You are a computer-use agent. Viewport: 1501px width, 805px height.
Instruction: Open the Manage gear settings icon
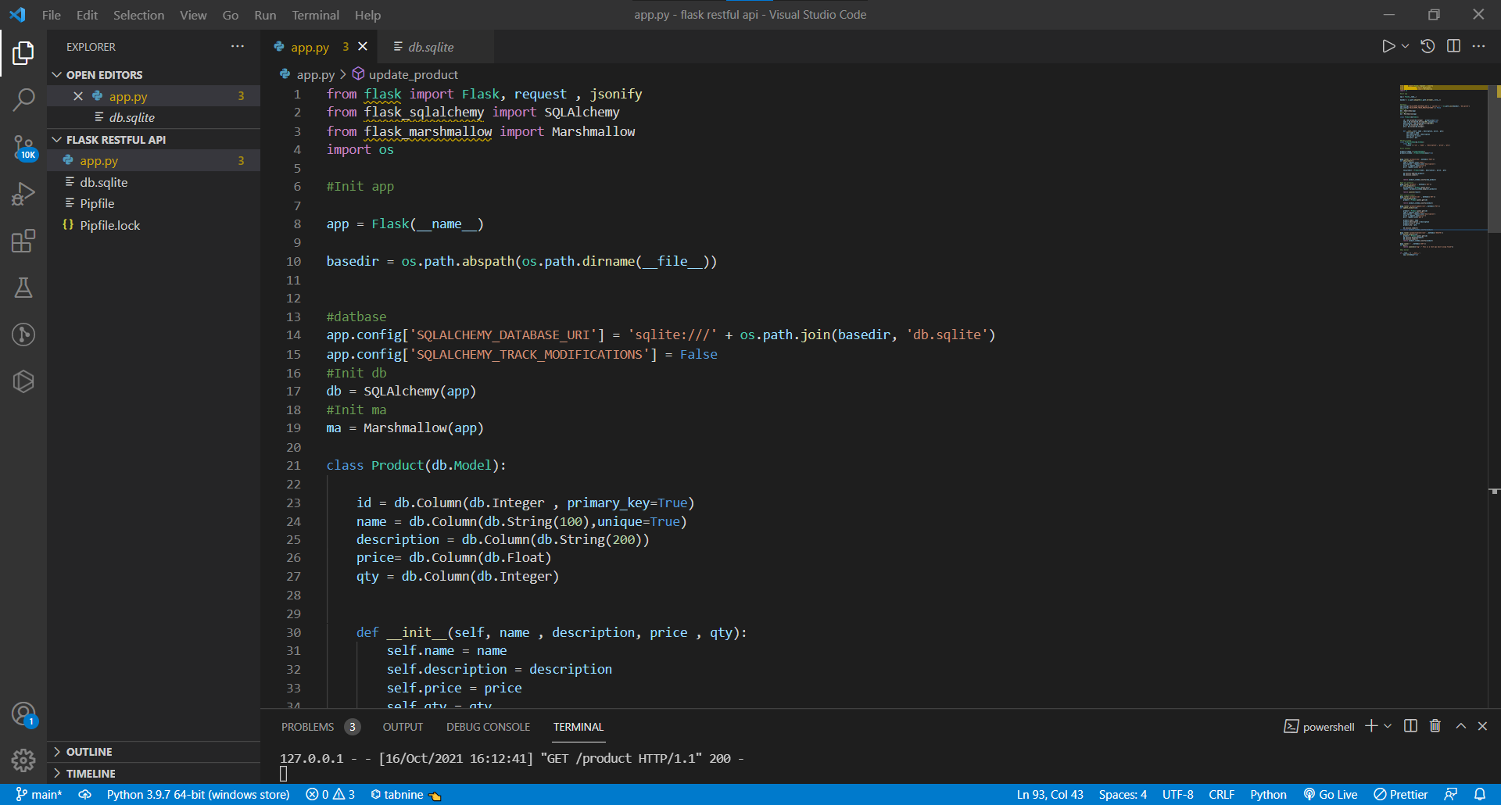coord(23,760)
